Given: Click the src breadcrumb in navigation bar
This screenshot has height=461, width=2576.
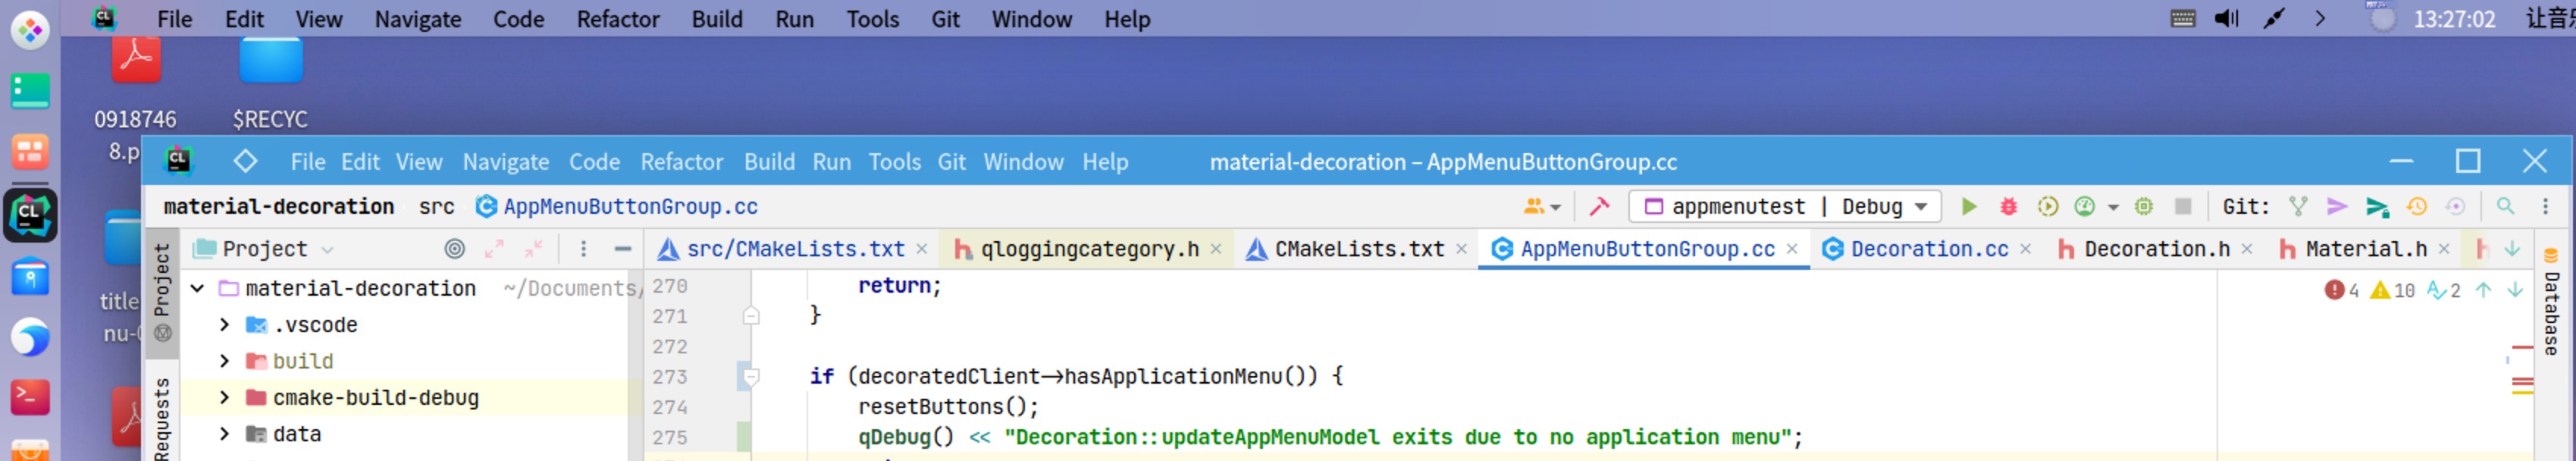Looking at the screenshot, I should click(436, 207).
